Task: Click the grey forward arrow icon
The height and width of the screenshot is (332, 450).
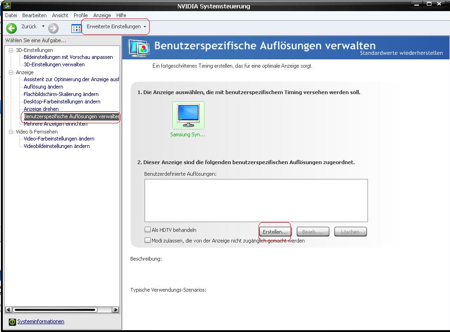Action: pyautogui.click(x=53, y=28)
